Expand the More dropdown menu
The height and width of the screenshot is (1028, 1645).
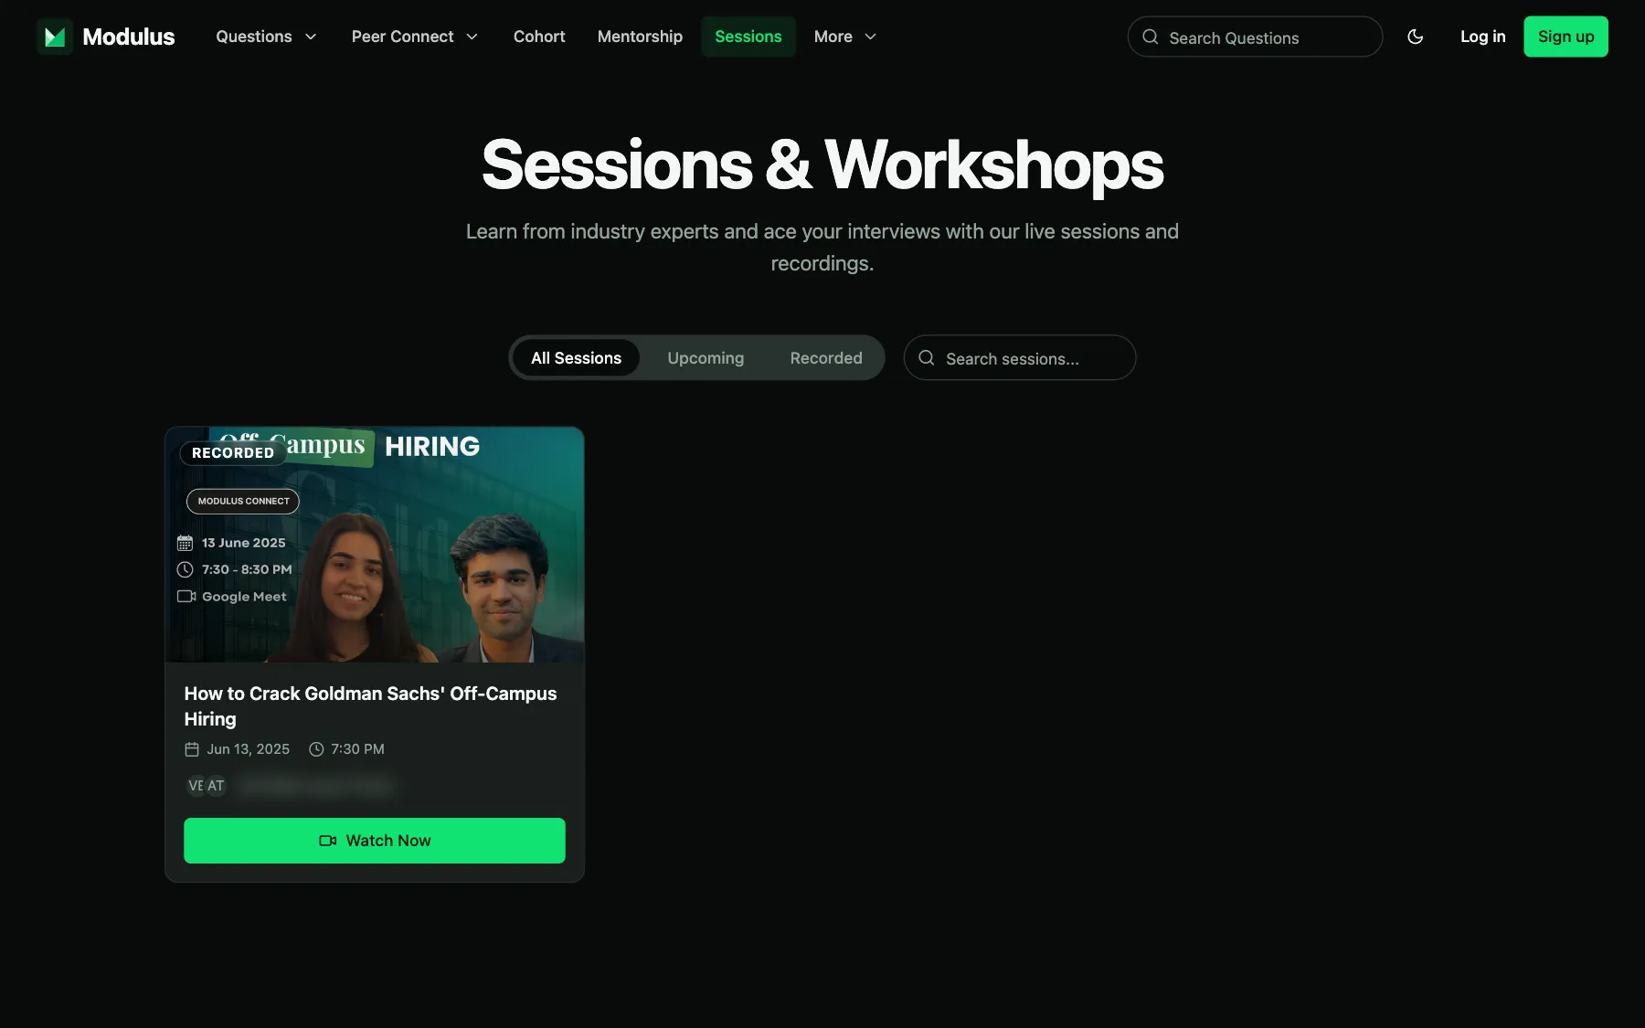845,37
